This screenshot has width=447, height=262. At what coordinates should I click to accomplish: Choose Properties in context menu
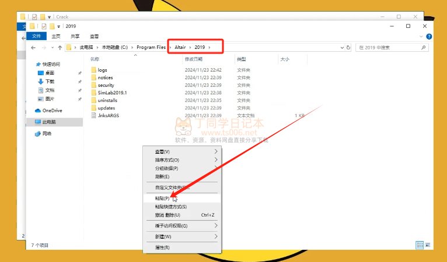click(182, 247)
